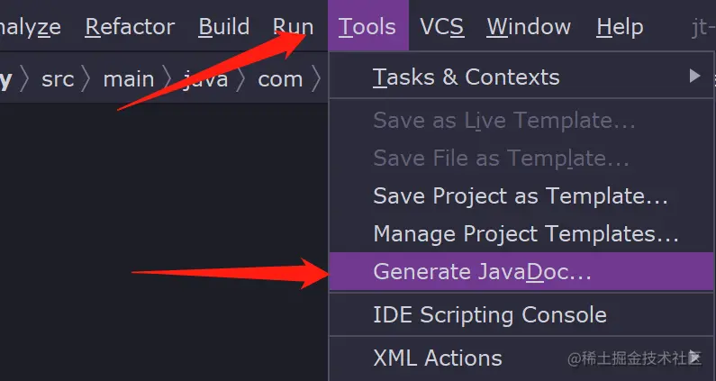The width and height of the screenshot is (716, 381).
Task: Jump to the com package breadcrumb
Action: tap(280, 79)
